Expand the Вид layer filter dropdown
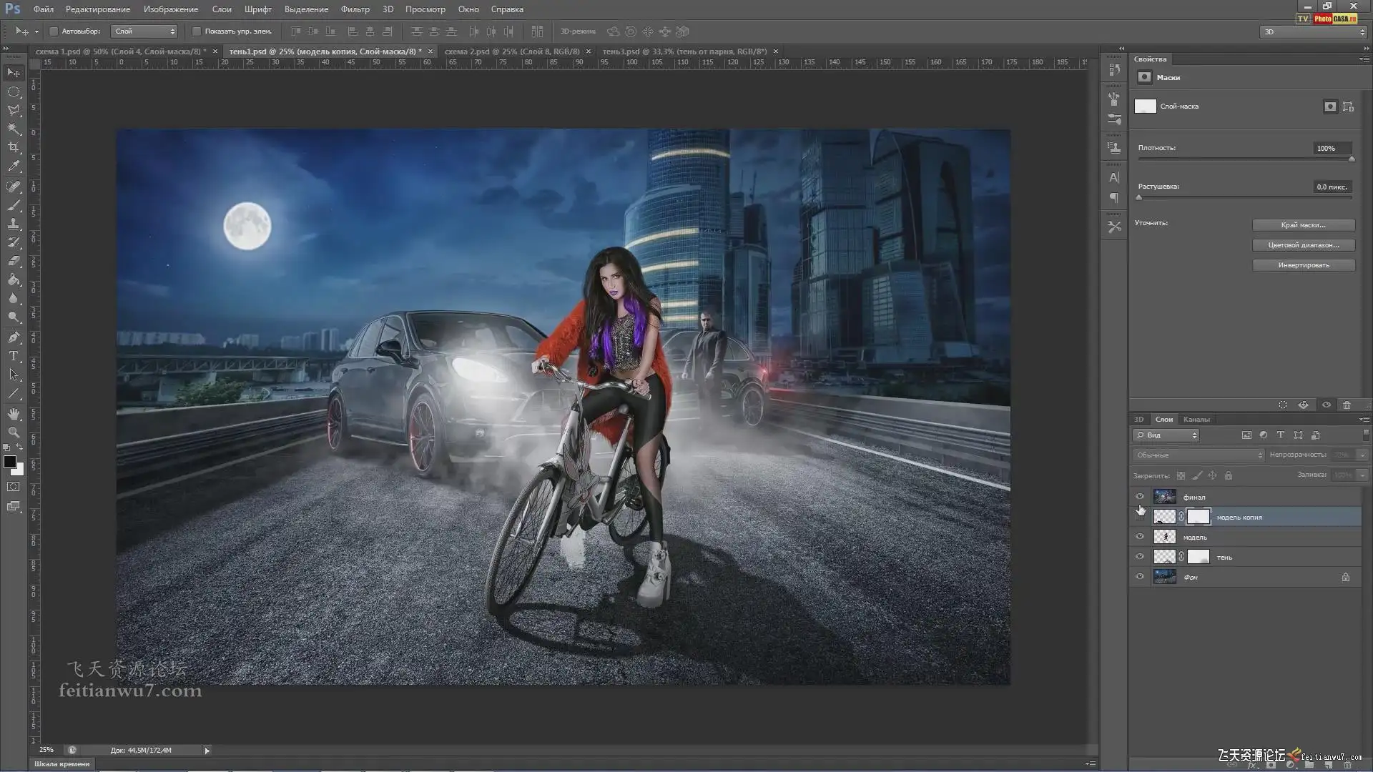Screen dimensions: 1373x772 point(1166,435)
